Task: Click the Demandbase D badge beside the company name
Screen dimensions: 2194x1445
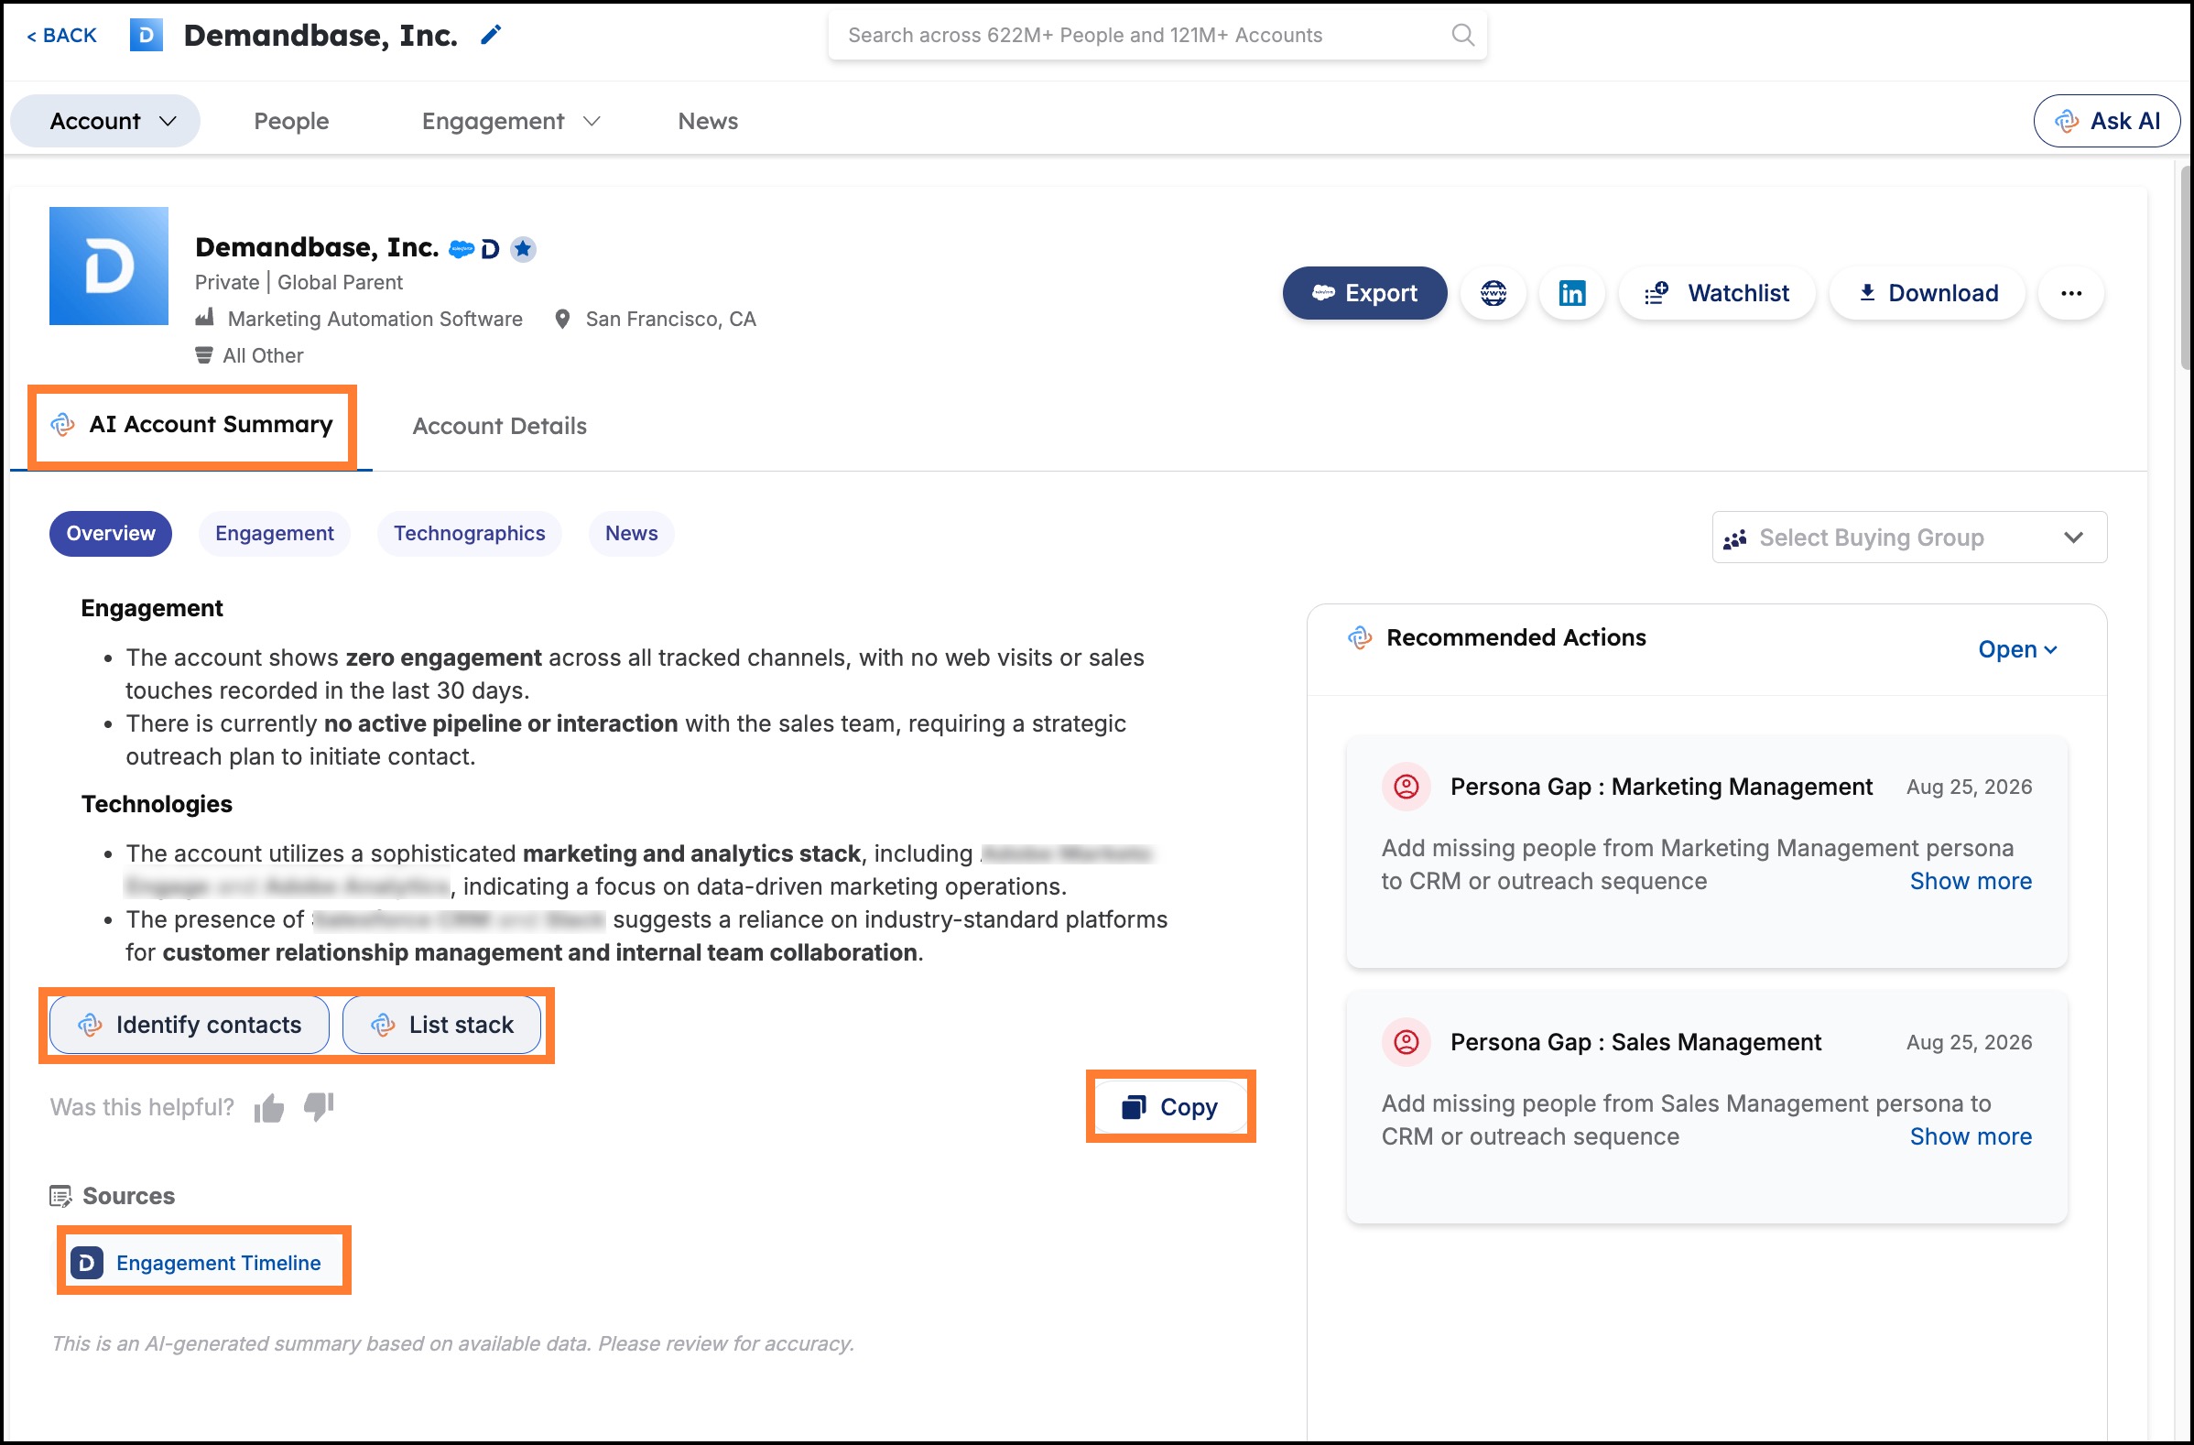Action: click(x=491, y=249)
